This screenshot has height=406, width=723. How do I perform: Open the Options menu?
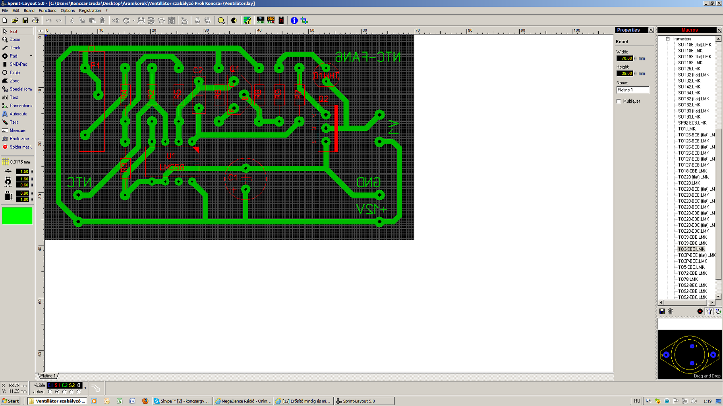68,11
